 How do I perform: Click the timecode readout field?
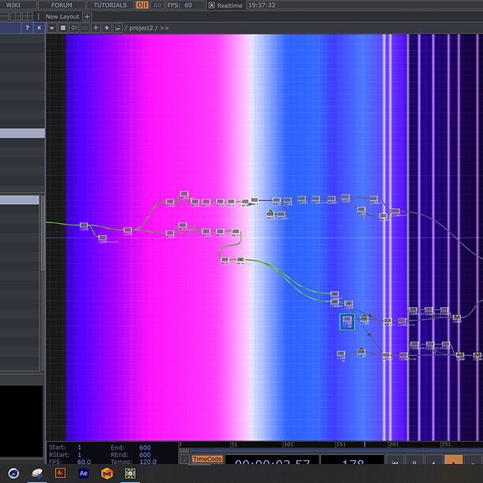tap(272, 459)
